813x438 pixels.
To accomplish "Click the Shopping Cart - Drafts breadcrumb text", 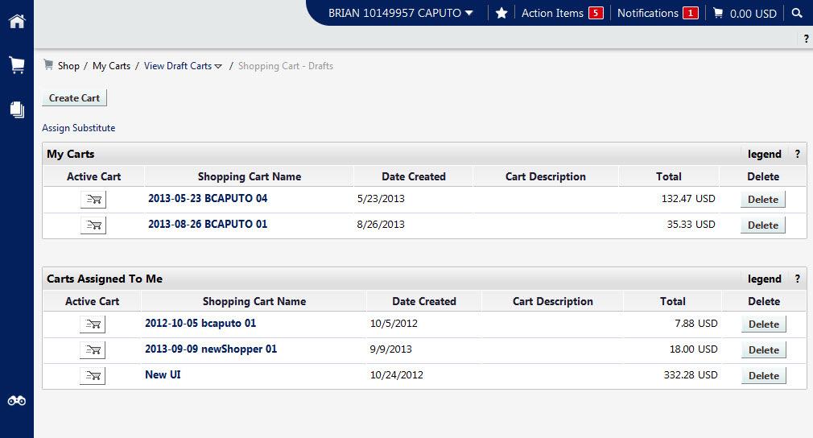I will (x=286, y=66).
